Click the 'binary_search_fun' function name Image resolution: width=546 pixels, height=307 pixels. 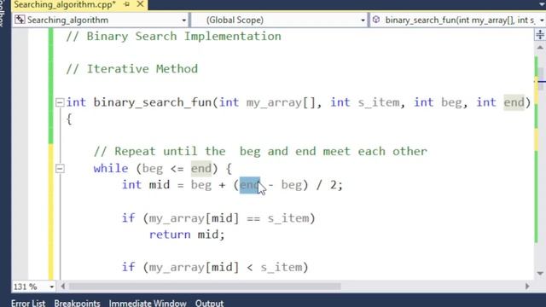click(153, 102)
